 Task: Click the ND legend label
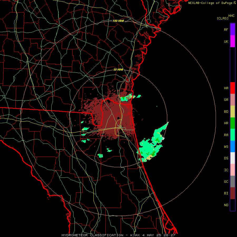[x=226, y=205]
